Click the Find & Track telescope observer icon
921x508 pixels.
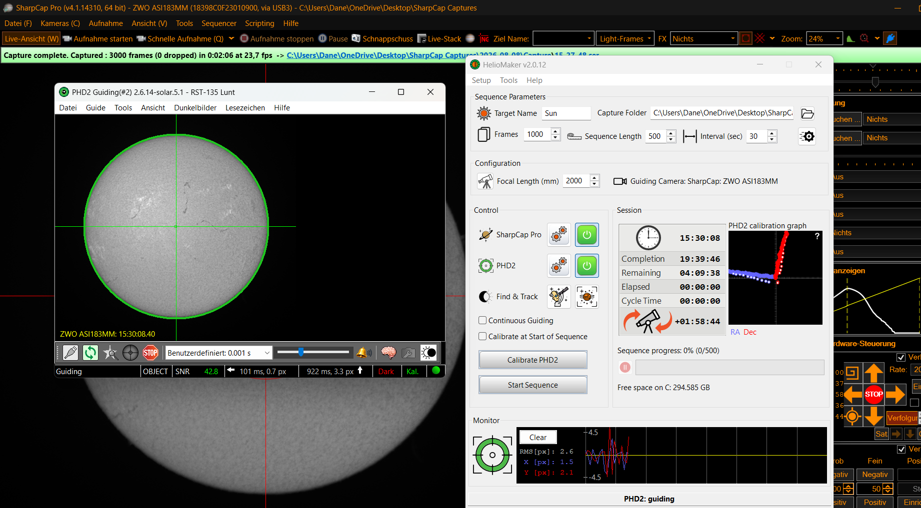[x=559, y=297]
